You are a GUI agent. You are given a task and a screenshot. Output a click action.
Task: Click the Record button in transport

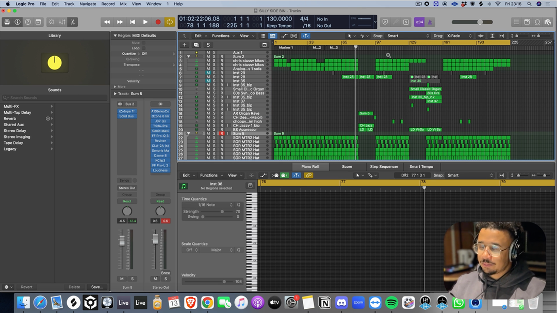pyautogui.click(x=158, y=22)
